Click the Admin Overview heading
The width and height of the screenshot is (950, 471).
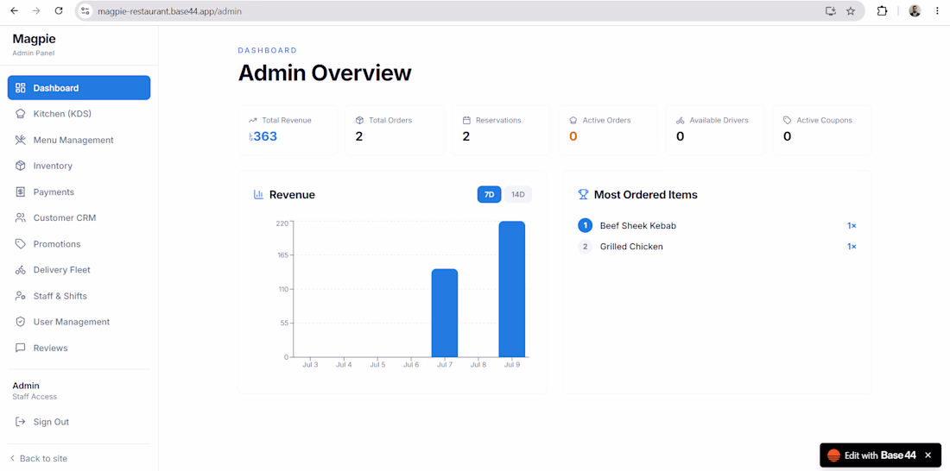(325, 72)
